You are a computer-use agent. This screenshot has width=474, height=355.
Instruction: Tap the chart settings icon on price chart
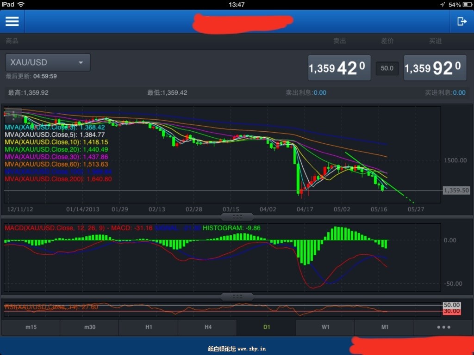13,113
